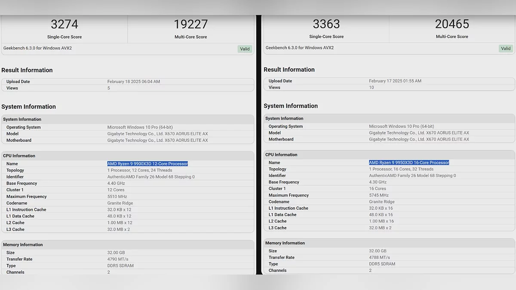Click upload date February 18 2025 06:04 AM

133,82
